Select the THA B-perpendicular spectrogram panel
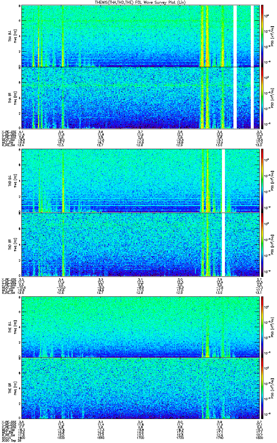Image resolution: width=277 pixels, height=443 pixels. [x=141, y=36]
